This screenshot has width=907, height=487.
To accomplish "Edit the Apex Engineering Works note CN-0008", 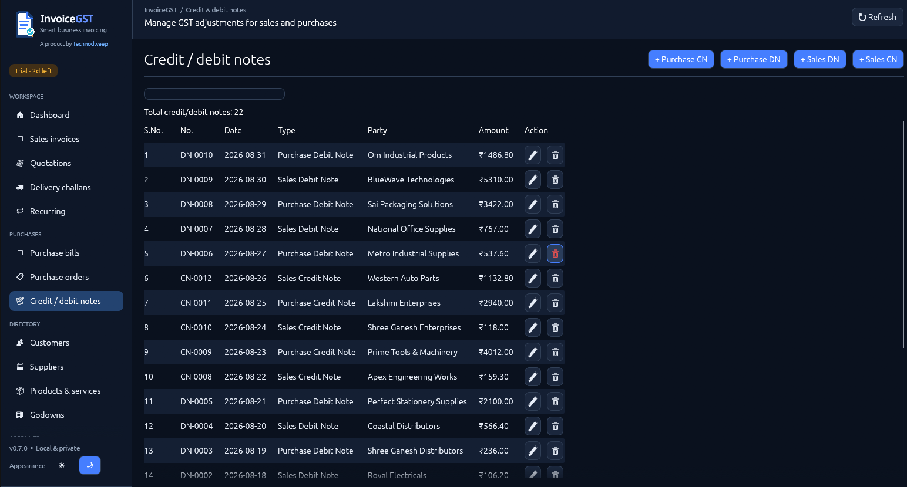I will click(533, 377).
